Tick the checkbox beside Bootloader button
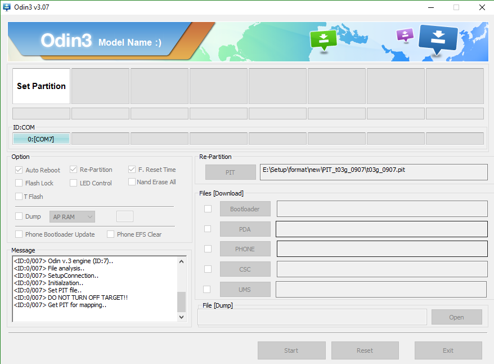Viewport: 494px width, 364px height. click(x=208, y=209)
